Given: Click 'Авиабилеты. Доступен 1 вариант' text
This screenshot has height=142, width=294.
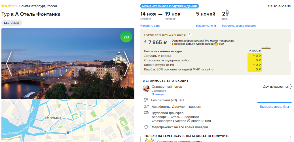Looking at the screenshot, I should [176, 107].
